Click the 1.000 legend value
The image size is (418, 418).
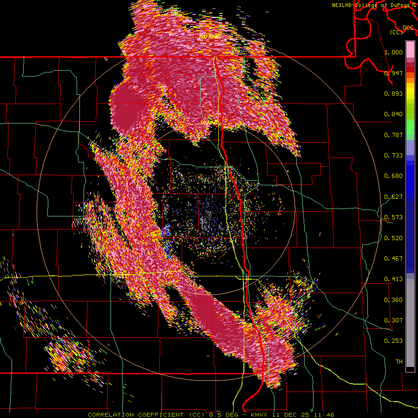[393, 52]
